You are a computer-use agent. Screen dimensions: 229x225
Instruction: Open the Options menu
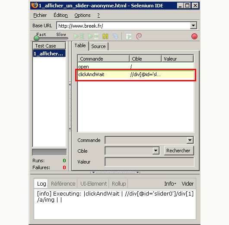coord(83,15)
